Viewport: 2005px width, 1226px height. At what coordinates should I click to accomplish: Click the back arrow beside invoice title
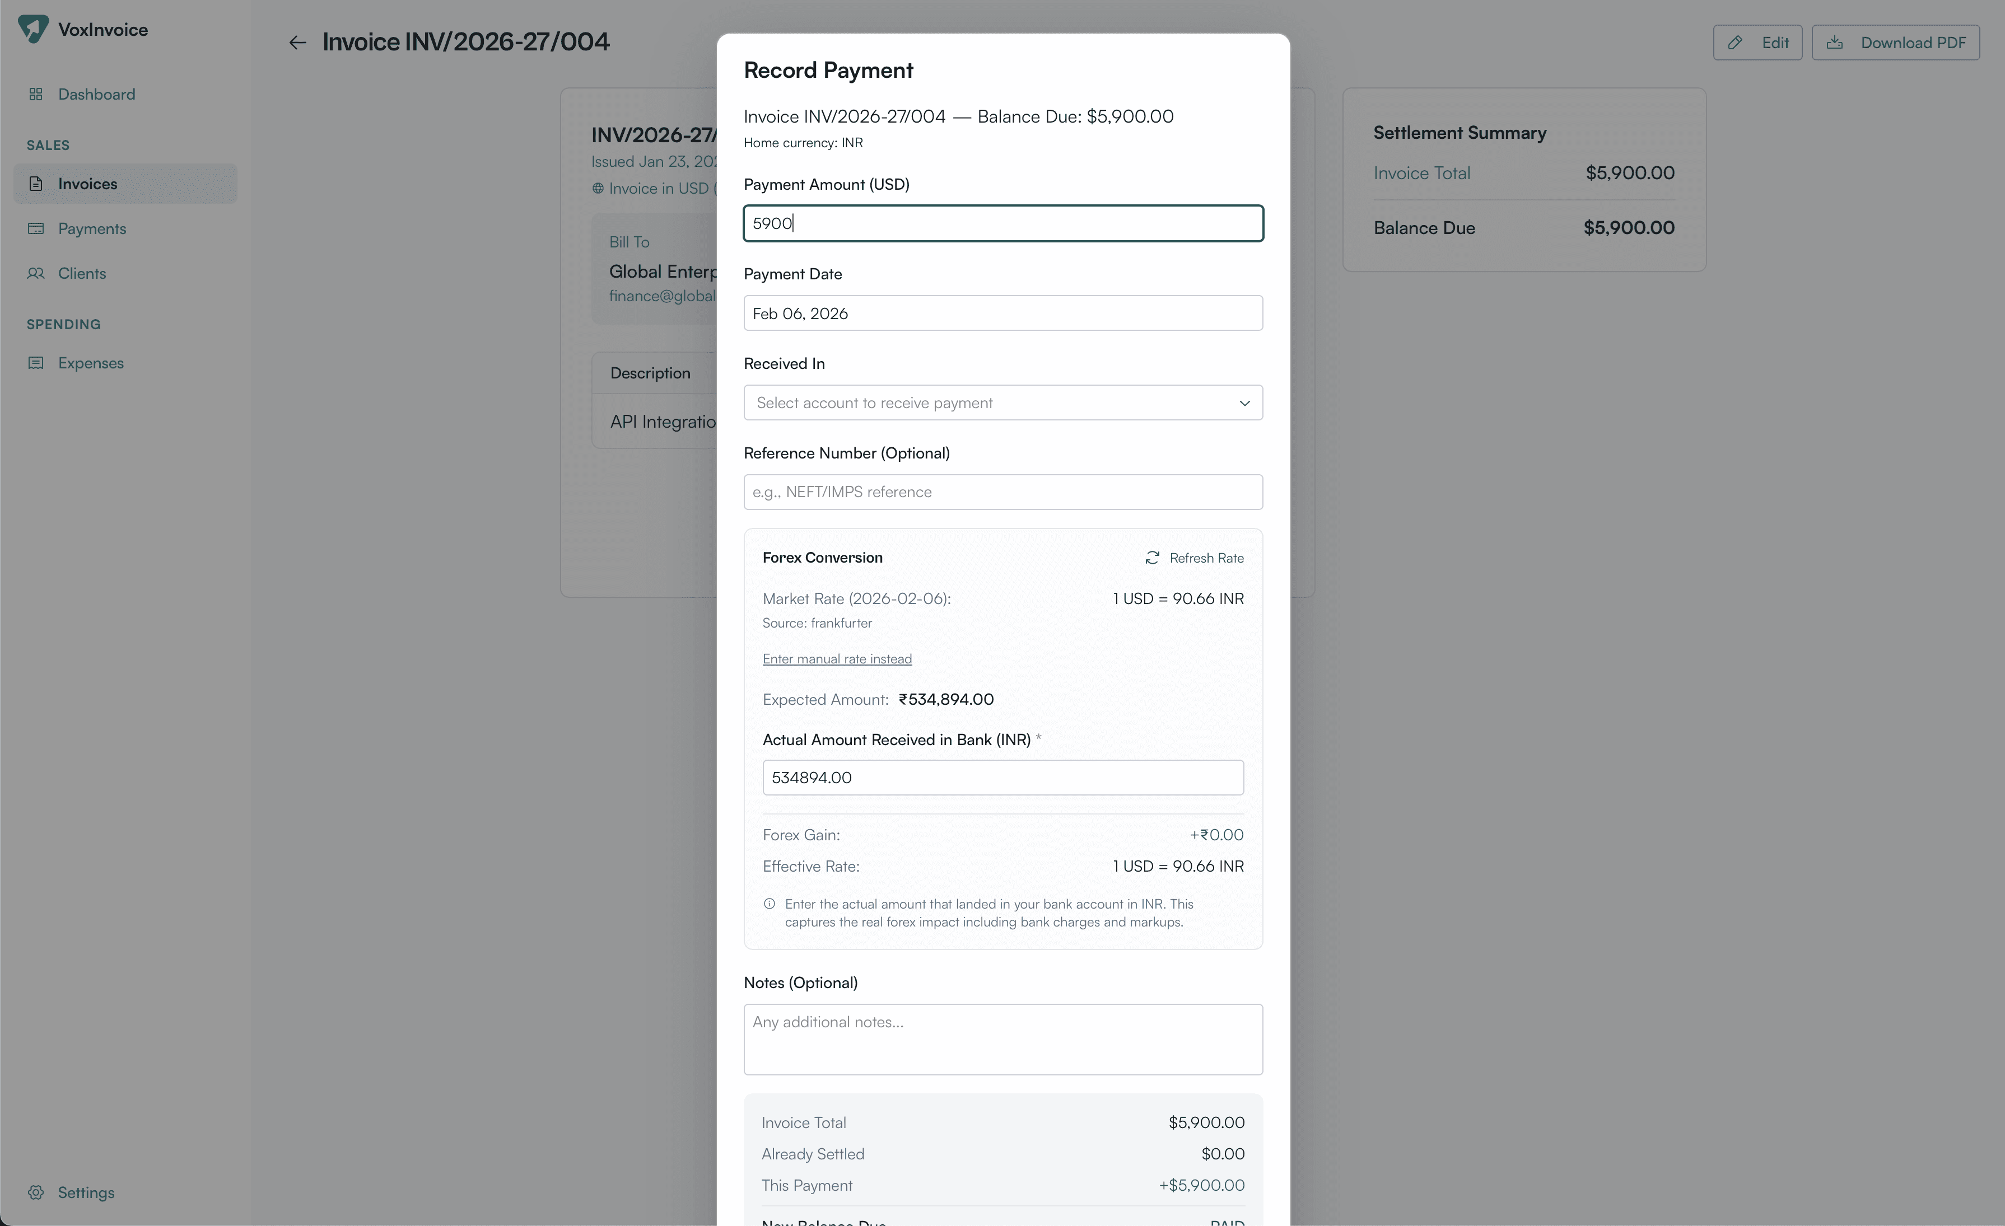tap(297, 43)
